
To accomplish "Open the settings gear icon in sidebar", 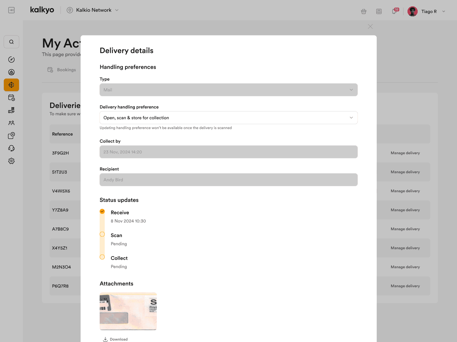I will click(11, 161).
